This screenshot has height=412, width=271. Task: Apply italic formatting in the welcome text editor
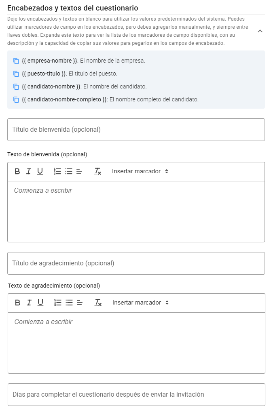click(x=28, y=171)
